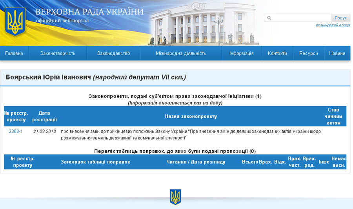Click the 'Перелік таблиць поправок' heading

pyautogui.click(x=175, y=151)
